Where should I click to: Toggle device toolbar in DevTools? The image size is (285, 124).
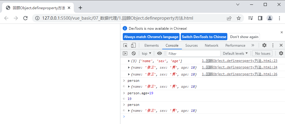point(134,45)
